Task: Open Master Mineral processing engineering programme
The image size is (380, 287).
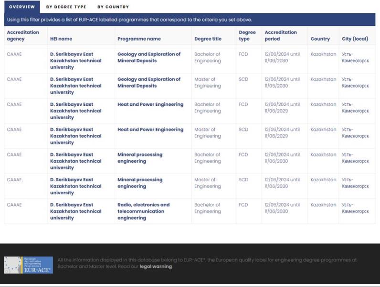Action: pyautogui.click(x=140, y=183)
